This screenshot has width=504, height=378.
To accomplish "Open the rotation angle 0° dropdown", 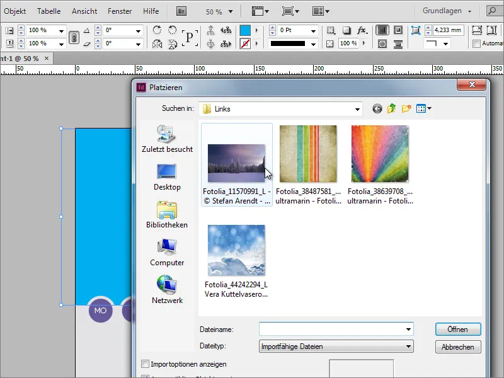I will pyautogui.click(x=138, y=31).
